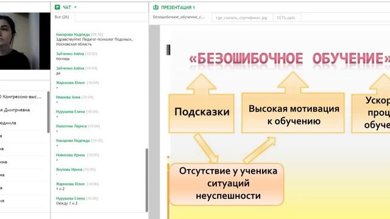The image size is (390, 219).
Task: Select participant 'Конгрессно-выс...' in the list
Action: click(21, 97)
